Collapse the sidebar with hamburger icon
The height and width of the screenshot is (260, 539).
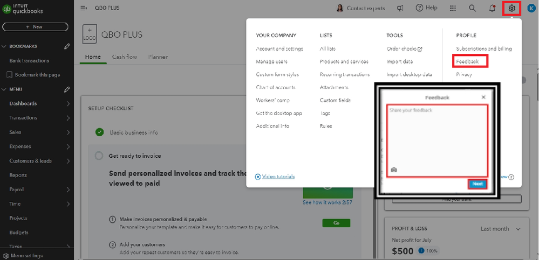click(84, 8)
